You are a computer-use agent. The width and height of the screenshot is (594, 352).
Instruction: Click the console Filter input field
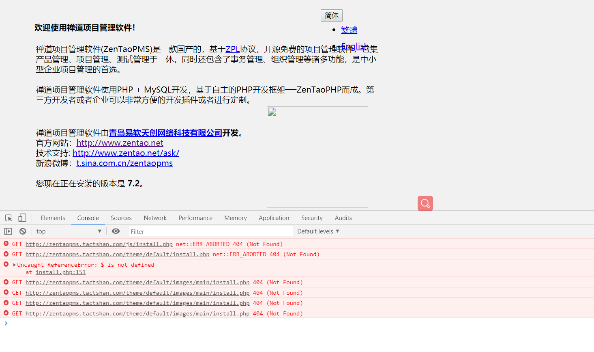tap(210, 231)
